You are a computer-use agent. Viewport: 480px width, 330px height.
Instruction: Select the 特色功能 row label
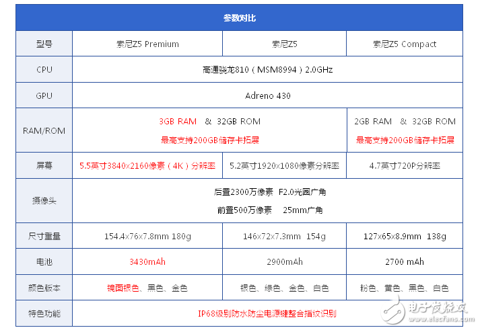click(x=44, y=313)
